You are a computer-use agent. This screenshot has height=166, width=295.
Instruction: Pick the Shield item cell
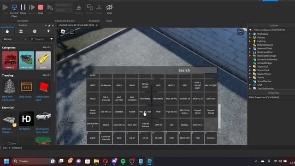pos(106,125)
